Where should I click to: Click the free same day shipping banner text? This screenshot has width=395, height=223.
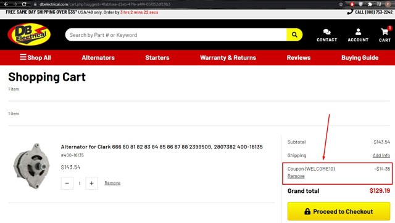41,12
